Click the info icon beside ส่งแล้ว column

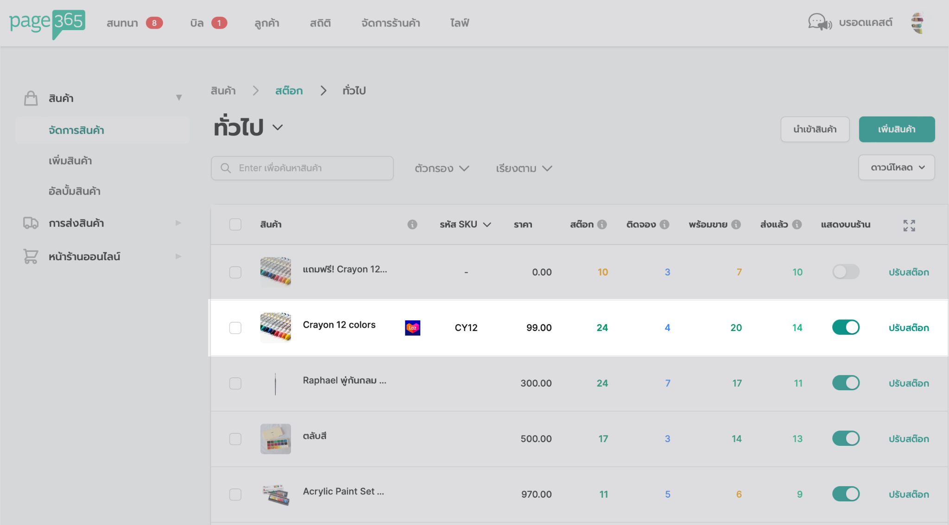coord(797,225)
